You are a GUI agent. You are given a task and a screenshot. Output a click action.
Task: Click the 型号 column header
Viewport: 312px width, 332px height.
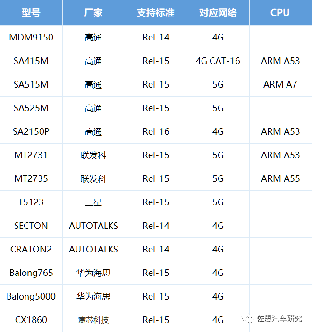click(31, 13)
